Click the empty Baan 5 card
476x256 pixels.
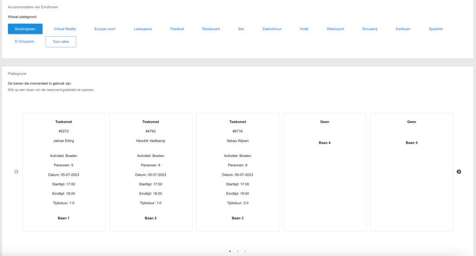click(x=411, y=172)
